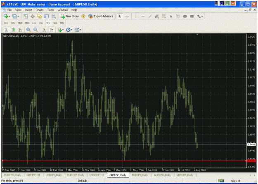Switch to the EURCHF,Daily chart tab
This screenshot has width=258, height=184.
[x=76, y=175]
